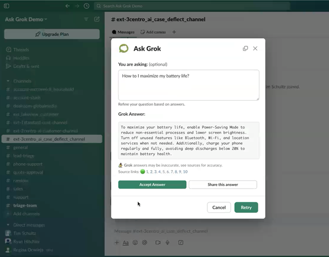The height and width of the screenshot is (257, 329).
Task: Open the direct message with Ryan Hitchler
Action: (26, 242)
